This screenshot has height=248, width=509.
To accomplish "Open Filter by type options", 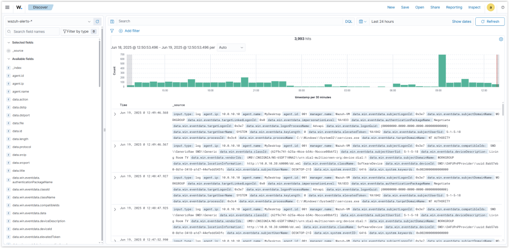I will [x=79, y=31].
